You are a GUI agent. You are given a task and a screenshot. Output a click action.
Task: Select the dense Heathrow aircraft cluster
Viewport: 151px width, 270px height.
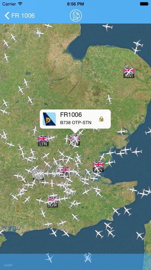[38, 174]
